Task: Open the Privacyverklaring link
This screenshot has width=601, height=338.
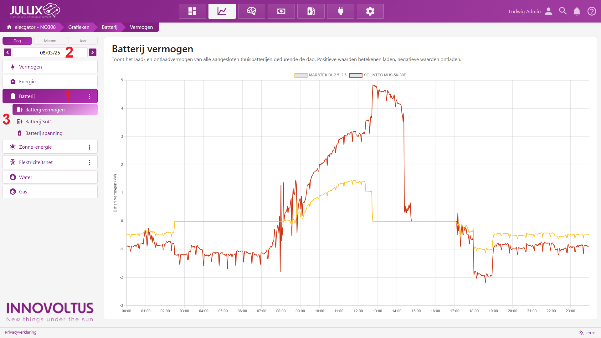Action: pos(21,332)
